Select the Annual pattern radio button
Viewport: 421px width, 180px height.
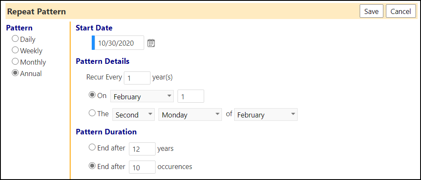tap(15, 73)
